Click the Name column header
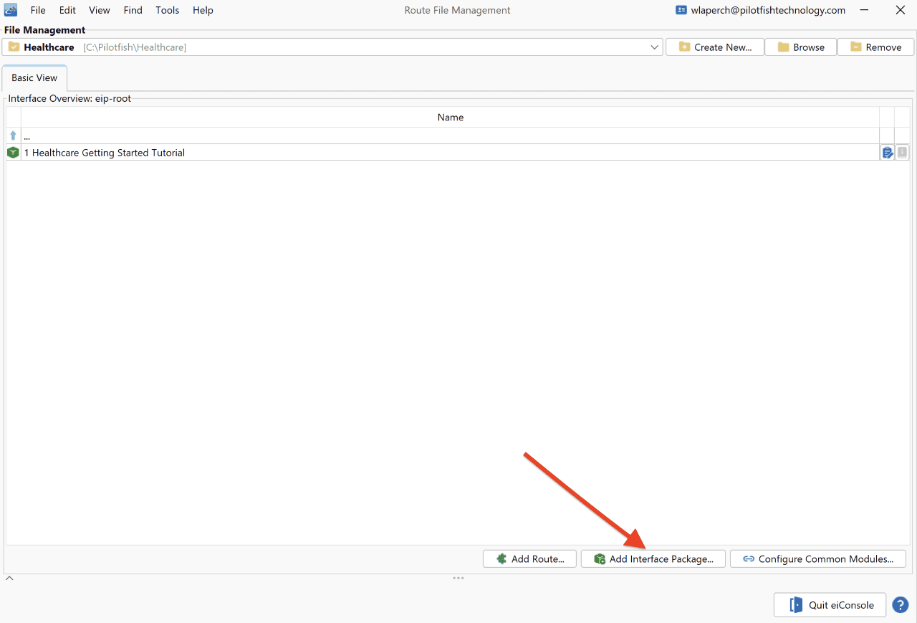917x623 pixels. tap(451, 118)
